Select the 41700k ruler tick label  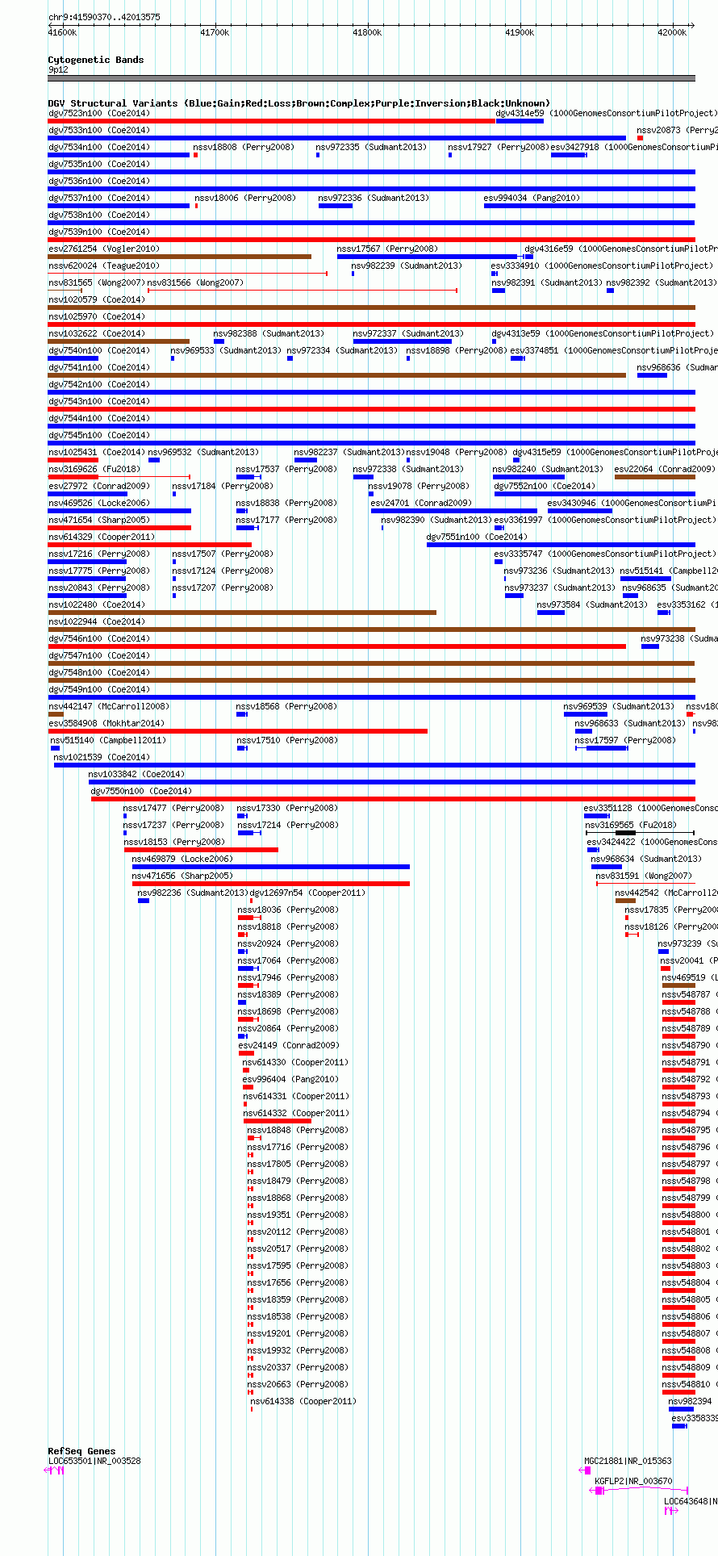click(215, 32)
